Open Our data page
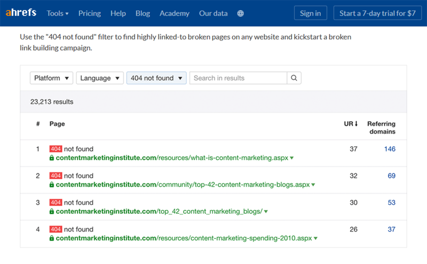427x264 pixels. point(213,13)
